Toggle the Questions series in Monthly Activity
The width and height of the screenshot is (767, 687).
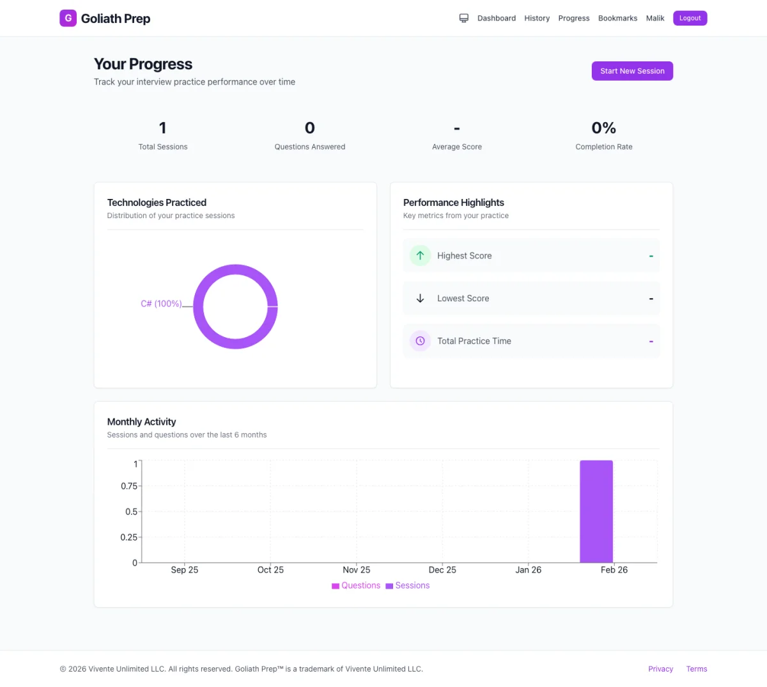click(x=355, y=585)
